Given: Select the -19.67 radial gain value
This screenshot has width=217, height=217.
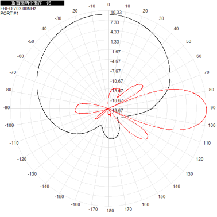Looking at the screenshot, I should pyautogui.click(x=117, y=111).
